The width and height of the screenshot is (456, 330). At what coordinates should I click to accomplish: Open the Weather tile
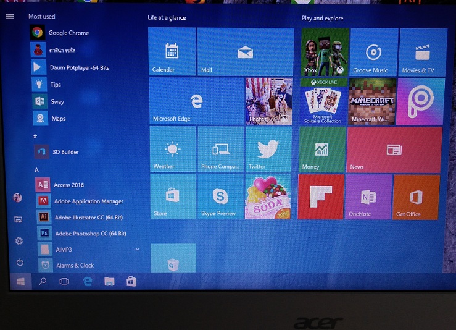173,149
